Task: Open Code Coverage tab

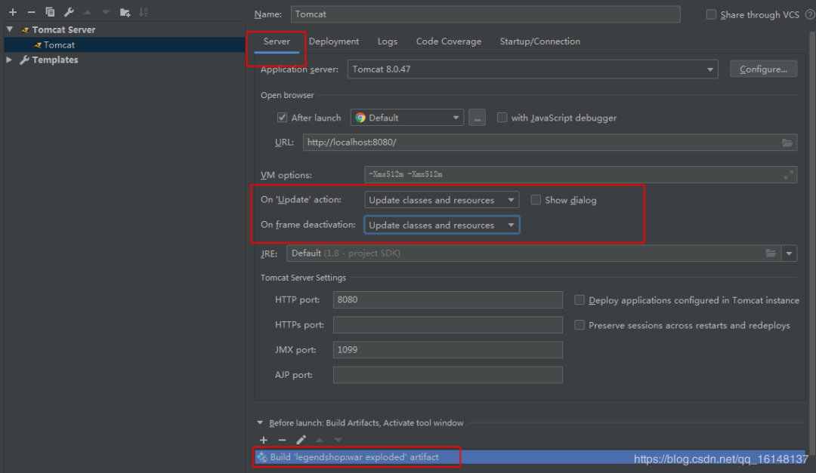Action: [449, 41]
